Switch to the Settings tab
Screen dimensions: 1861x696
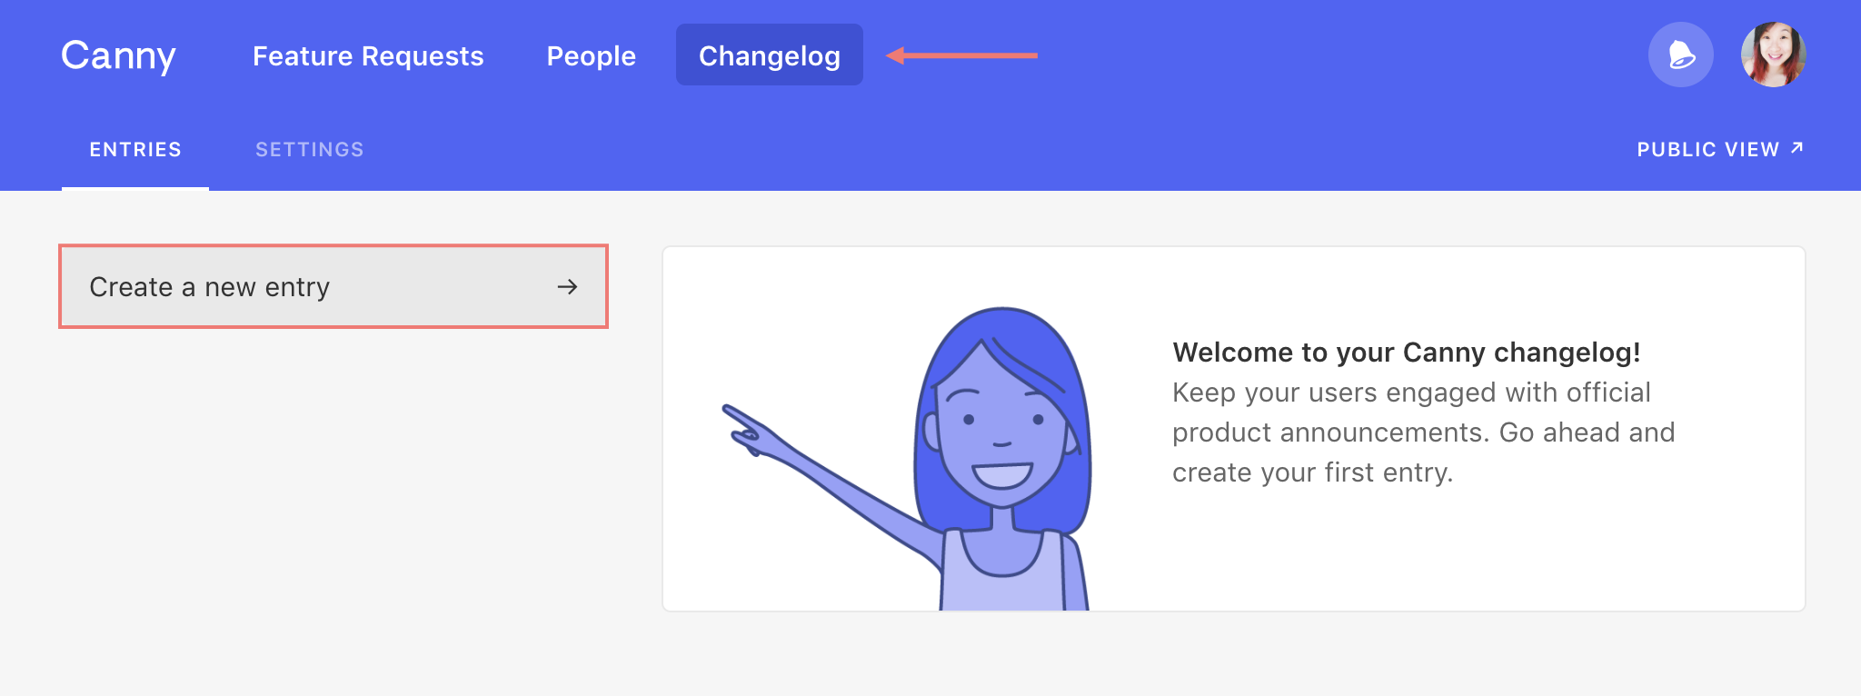(310, 150)
